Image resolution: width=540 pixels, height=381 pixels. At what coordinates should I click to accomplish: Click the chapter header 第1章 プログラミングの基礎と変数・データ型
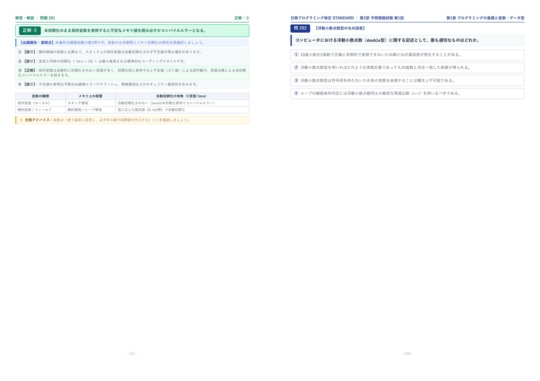(x=485, y=18)
